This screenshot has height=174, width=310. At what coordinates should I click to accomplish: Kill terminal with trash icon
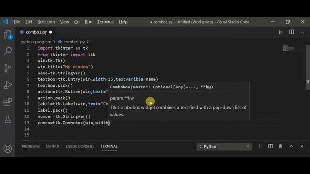coord(280,146)
